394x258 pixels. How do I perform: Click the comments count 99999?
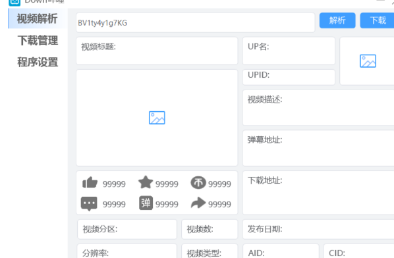tap(114, 204)
